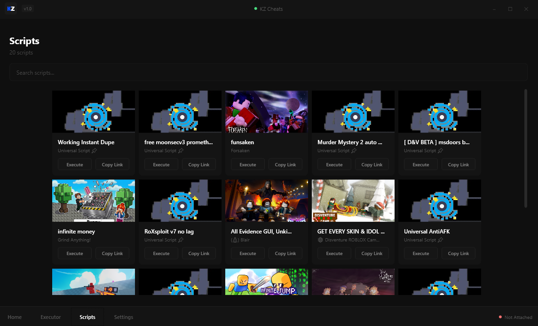The height and width of the screenshot is (326, 538).
Task: Click the 'funsaken' script title
Action: (x=242, y=142)
